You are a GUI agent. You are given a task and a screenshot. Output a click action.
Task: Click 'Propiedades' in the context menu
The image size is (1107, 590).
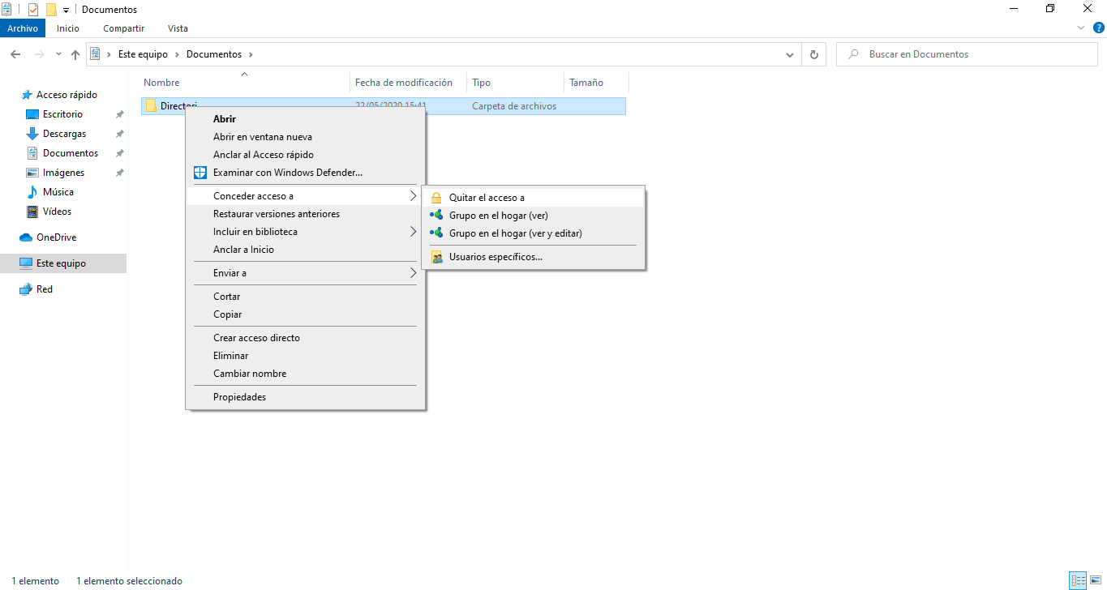(x=239, y=397)
